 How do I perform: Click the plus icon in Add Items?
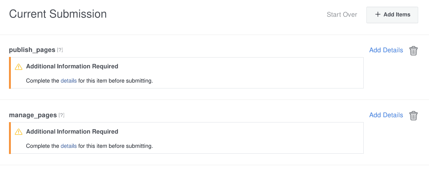(378, 15)
